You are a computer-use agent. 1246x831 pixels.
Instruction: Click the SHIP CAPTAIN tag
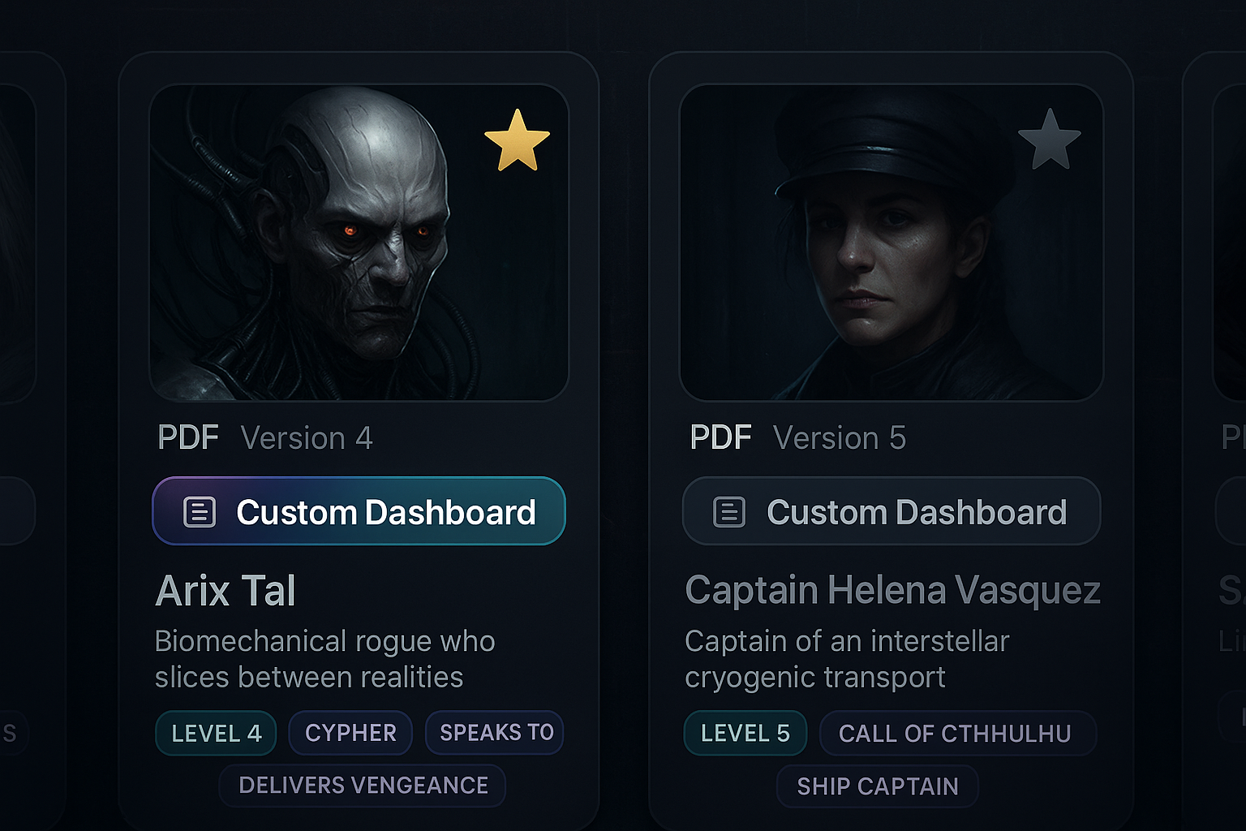877,786
